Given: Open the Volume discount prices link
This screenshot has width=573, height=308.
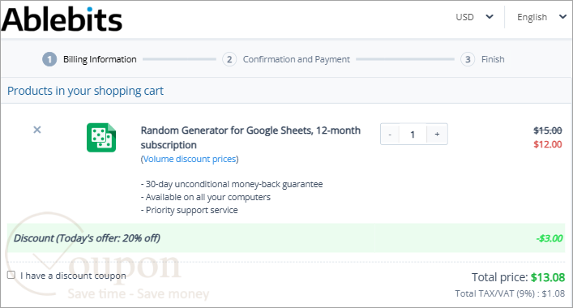Looking at the screenshot, I should click(190, 160).
